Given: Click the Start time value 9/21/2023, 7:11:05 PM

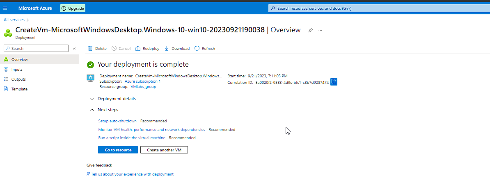Looking at the screenshot, I should (268, 76).
